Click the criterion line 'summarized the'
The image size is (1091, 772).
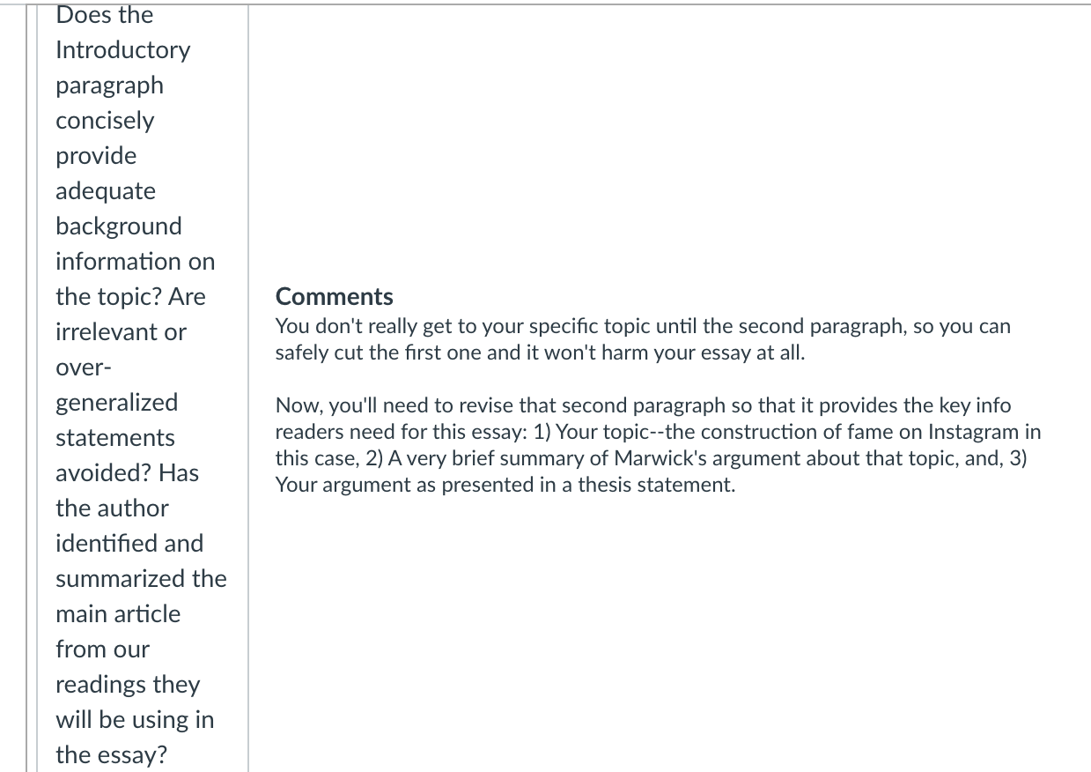[x=141, y=579]
